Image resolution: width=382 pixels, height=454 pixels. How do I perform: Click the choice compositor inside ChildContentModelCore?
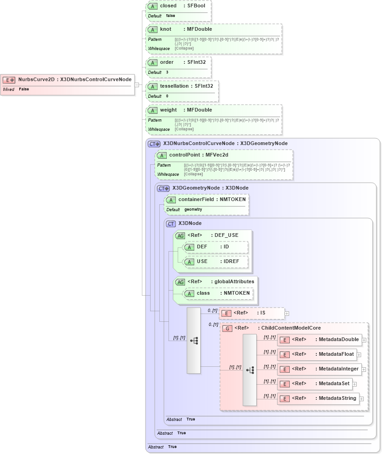click(250, 370)
